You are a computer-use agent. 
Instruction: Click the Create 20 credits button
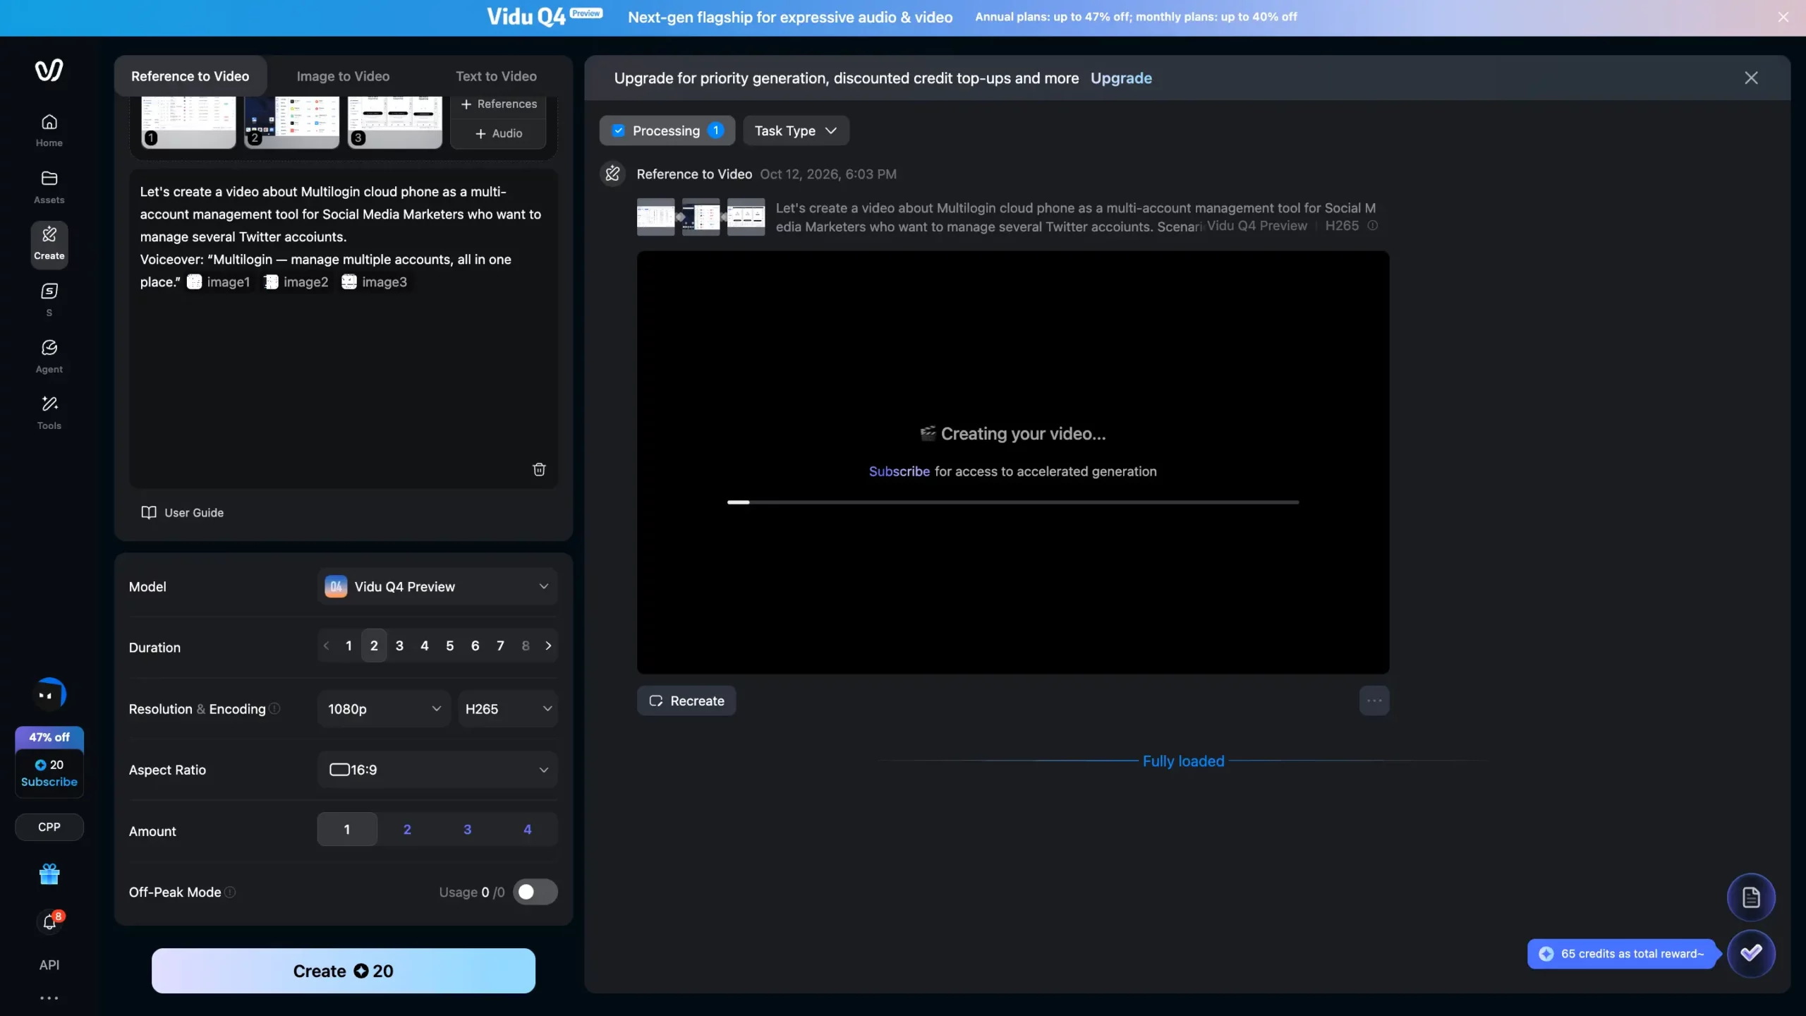pyautogui.click(x=343, y=971)
